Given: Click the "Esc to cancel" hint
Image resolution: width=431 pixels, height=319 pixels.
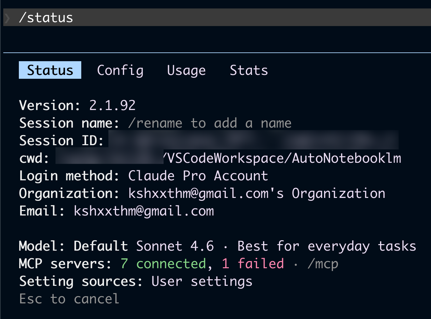Looking at the screenshot, I should (x=69, y=299).
